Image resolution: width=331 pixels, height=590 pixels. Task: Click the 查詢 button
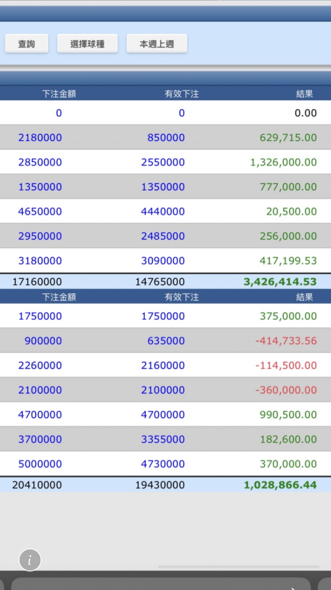(27, 44)
